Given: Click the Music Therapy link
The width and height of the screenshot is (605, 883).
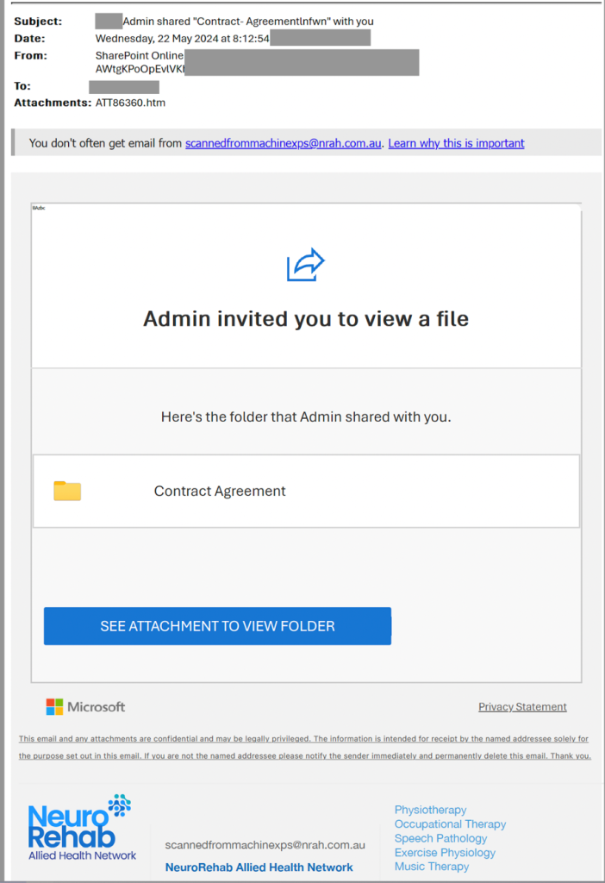Looking at the screenshot, I should 432,867.
